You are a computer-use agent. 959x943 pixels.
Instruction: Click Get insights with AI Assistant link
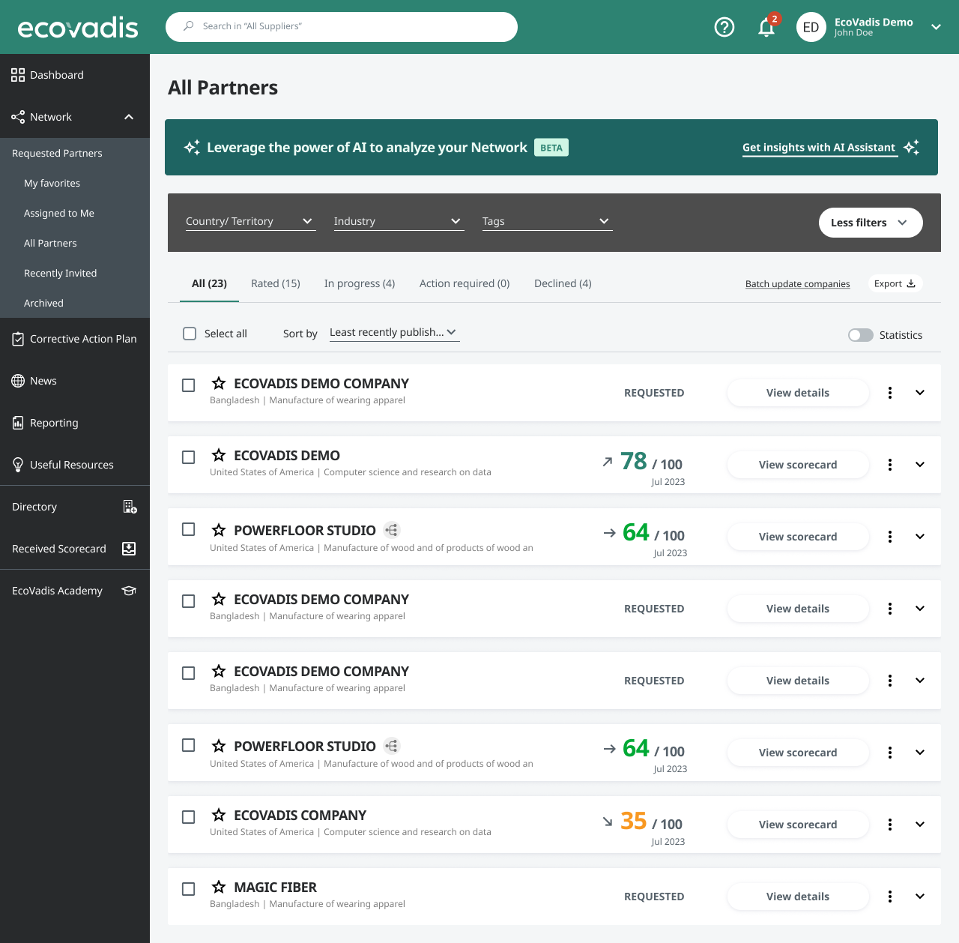819,148
